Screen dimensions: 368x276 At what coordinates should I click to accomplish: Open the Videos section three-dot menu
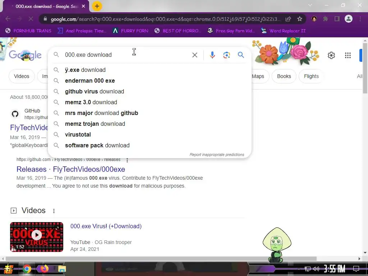point(54,211)
